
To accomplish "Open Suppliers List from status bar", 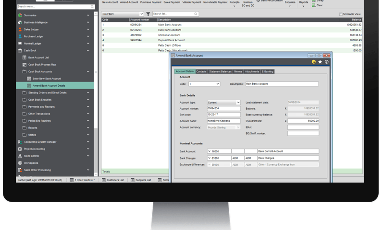I will (141, 180).
